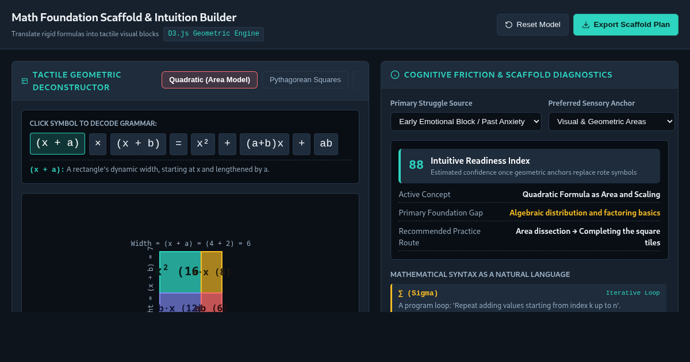Click the ∑ (Sigma) syntax card title
Screen dimensions: 690x362
pyautogui.click(x=418, y=293)
